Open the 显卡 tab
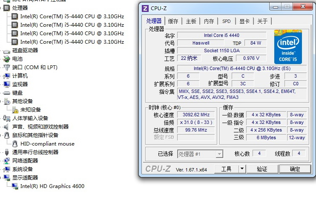This screenshot has height=202, width=316. 244,21
